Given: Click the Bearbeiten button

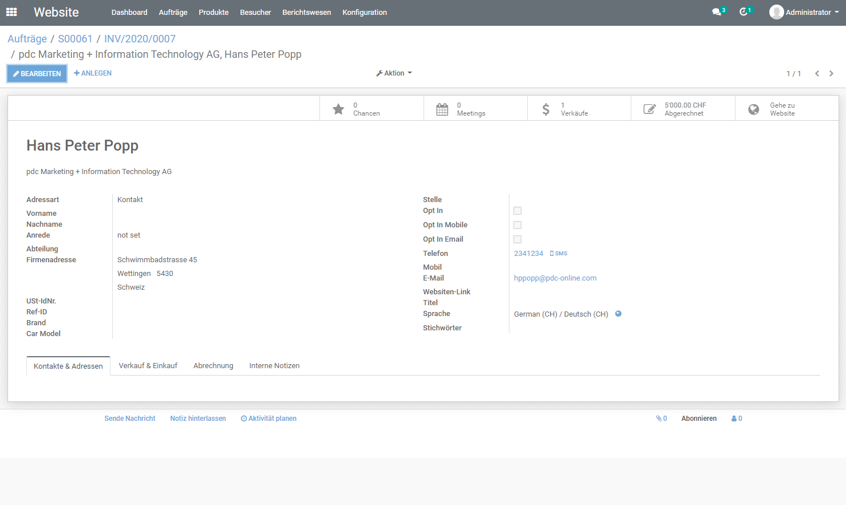Looking at the screenshot, I should click(x=37, y=73).
